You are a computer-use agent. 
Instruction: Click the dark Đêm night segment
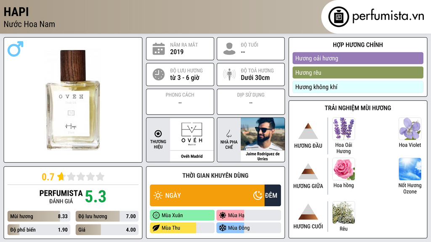coord(273,195)
